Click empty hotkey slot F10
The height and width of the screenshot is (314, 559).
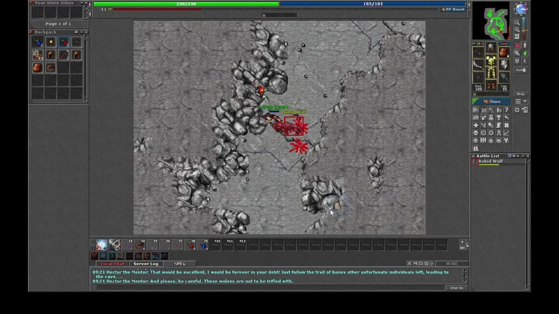pos(216,245)
